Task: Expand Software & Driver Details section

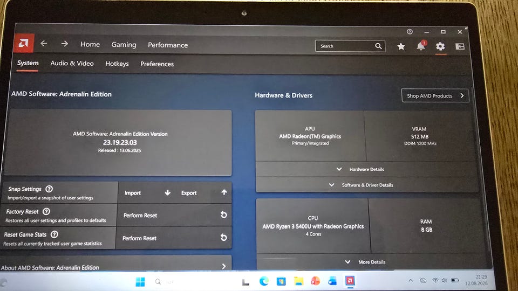Action: coord(367,185)
